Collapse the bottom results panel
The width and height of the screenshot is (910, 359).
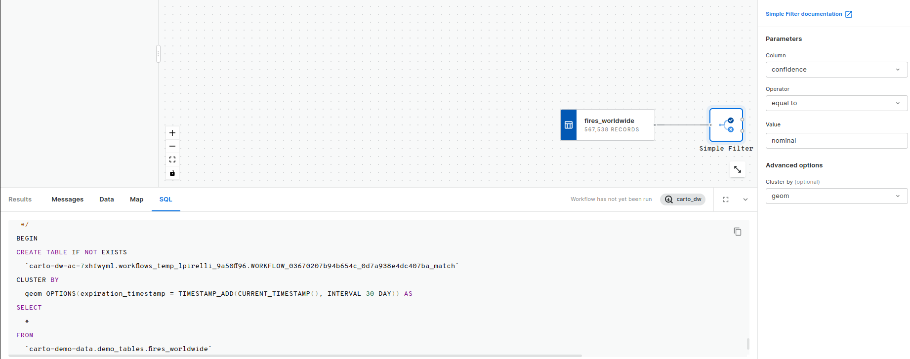[745, 199]
